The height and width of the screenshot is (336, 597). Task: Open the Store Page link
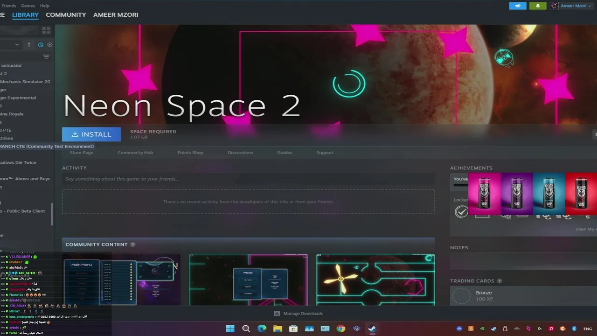click(x=82, y=153)
